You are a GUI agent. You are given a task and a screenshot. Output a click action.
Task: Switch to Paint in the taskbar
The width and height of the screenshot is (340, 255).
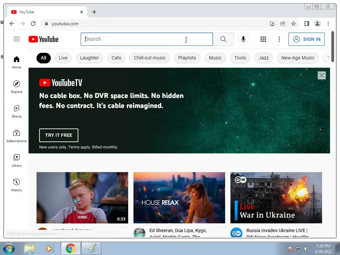tap(91, 248)
